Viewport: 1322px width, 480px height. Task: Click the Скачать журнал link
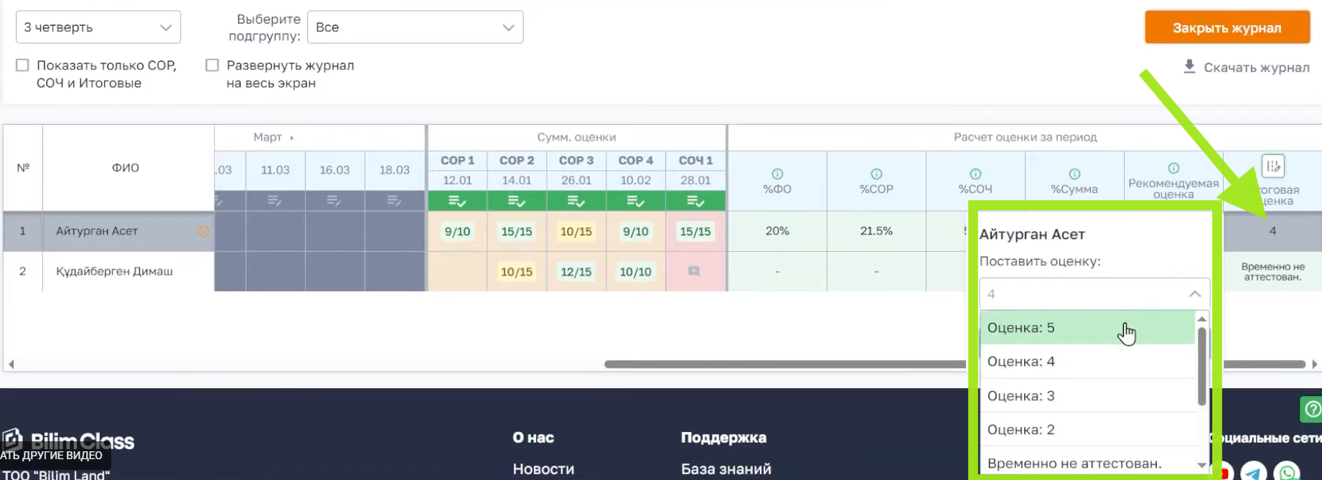[x=1257, y=67]
